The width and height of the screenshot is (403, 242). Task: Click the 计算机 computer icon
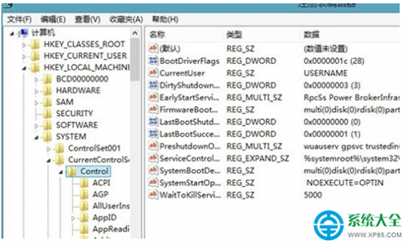[x=24, y=34]
